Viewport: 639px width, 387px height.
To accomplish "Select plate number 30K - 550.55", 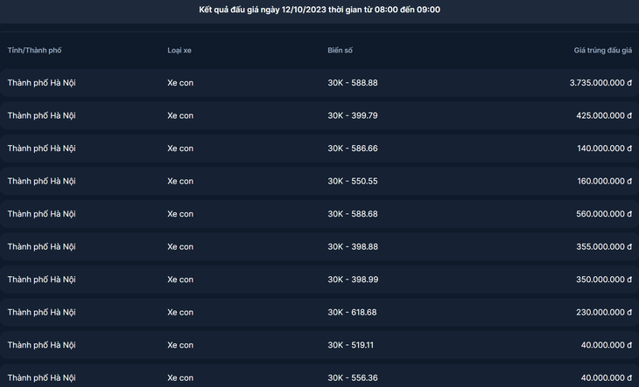I will pyautogui.click(x=353, y=182).
